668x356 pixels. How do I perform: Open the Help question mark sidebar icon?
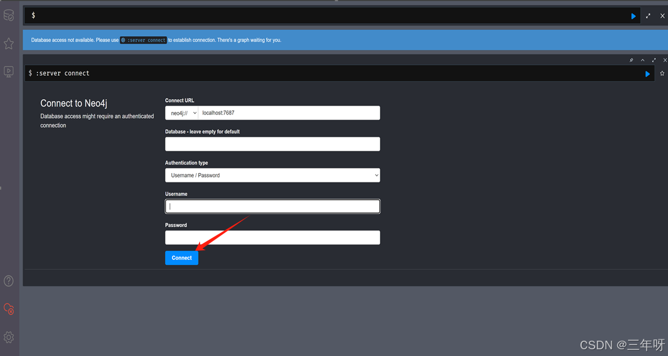coord(9,281)
